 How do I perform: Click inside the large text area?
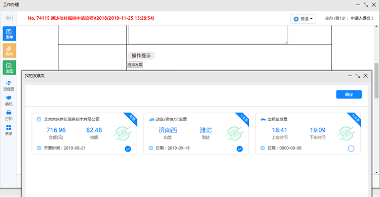coord(208,34)
